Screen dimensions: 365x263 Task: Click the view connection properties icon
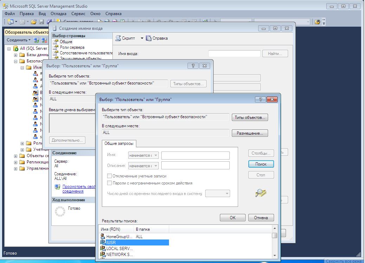[57, 187]
